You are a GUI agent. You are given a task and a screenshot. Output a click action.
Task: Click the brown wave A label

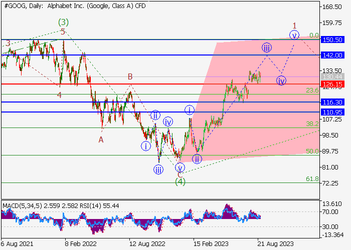pyautogui.click(x=101, y=139)
